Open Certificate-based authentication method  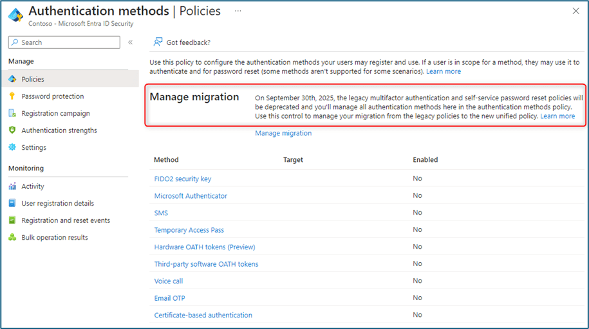203,315
